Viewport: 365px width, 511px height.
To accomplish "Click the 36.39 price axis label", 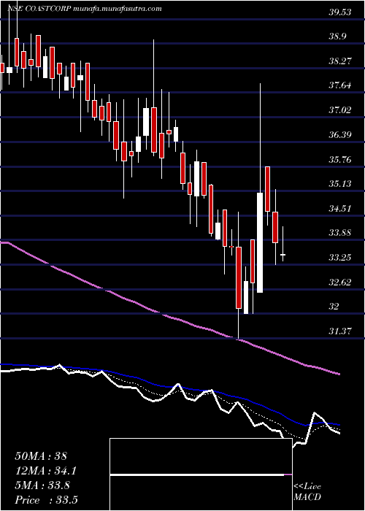I will click(340, 134).
